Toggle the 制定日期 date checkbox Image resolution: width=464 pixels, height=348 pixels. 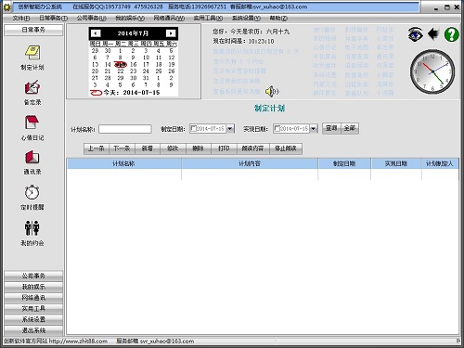coord(193,128)
